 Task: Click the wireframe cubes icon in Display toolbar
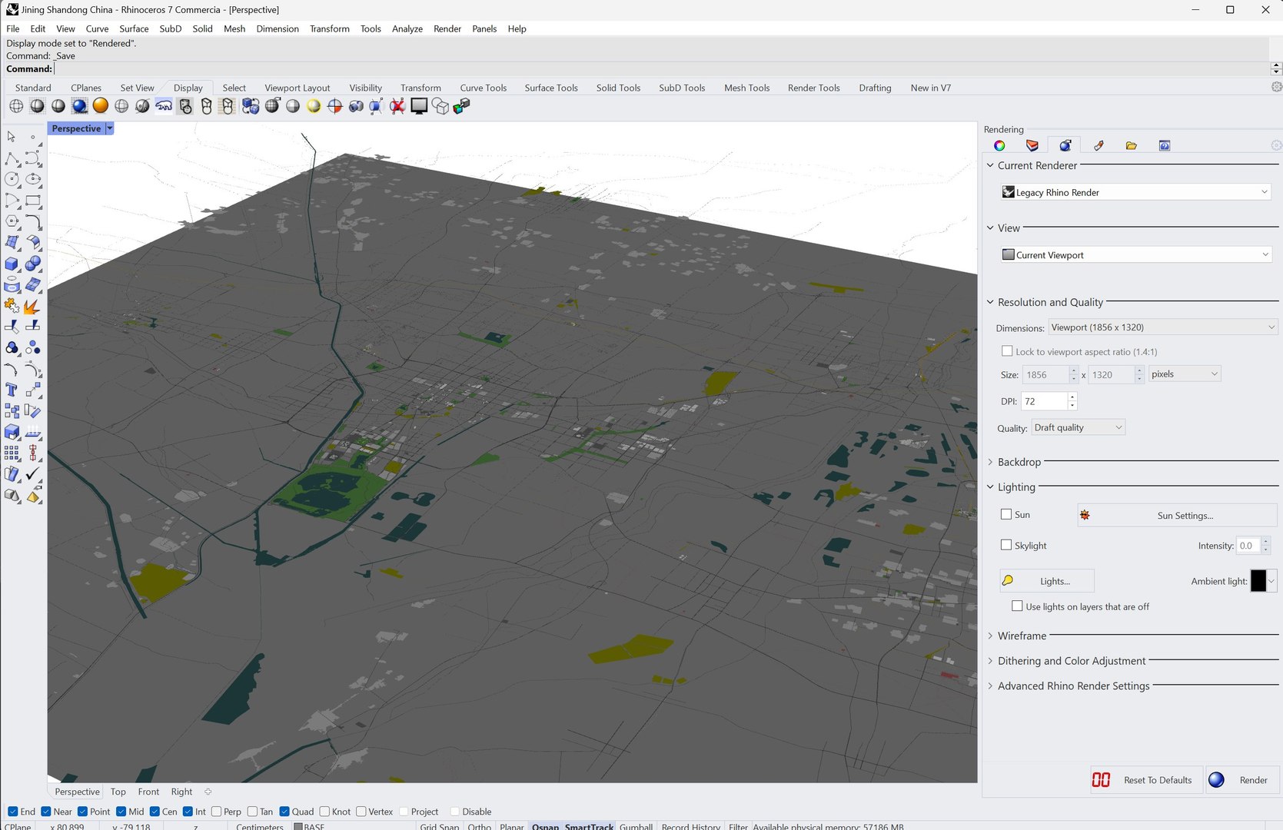(x=440, y=106)
